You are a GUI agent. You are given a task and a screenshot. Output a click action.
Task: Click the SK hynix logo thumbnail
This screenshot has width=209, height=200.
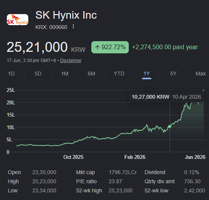[x=18, y=20]
